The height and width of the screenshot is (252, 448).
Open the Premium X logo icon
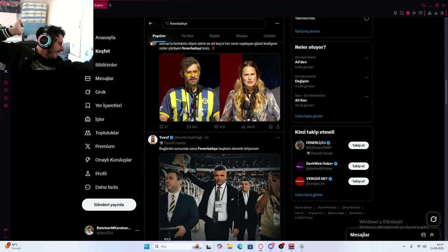pos(88,146)
